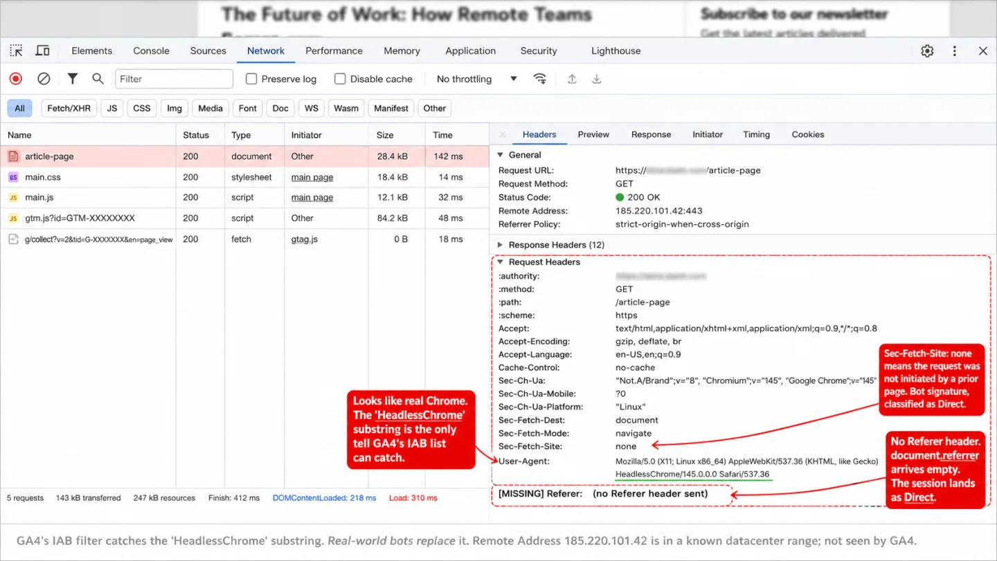
Task: Select the gtm.js?id=GTM-XXXXXXXX request row
Action: (x=244, y=218)
